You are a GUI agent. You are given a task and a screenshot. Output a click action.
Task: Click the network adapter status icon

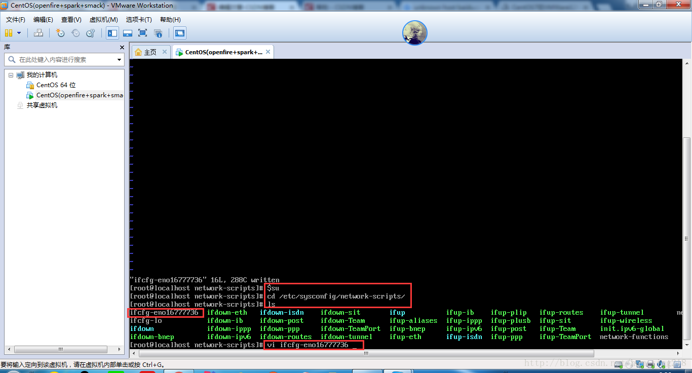(640, 364)
